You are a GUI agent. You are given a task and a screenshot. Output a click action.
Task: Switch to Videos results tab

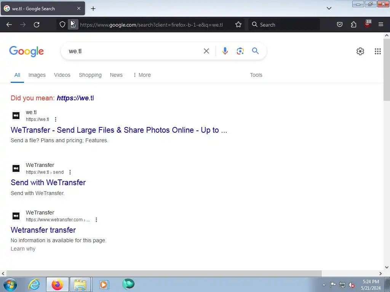tap(62, 75)
